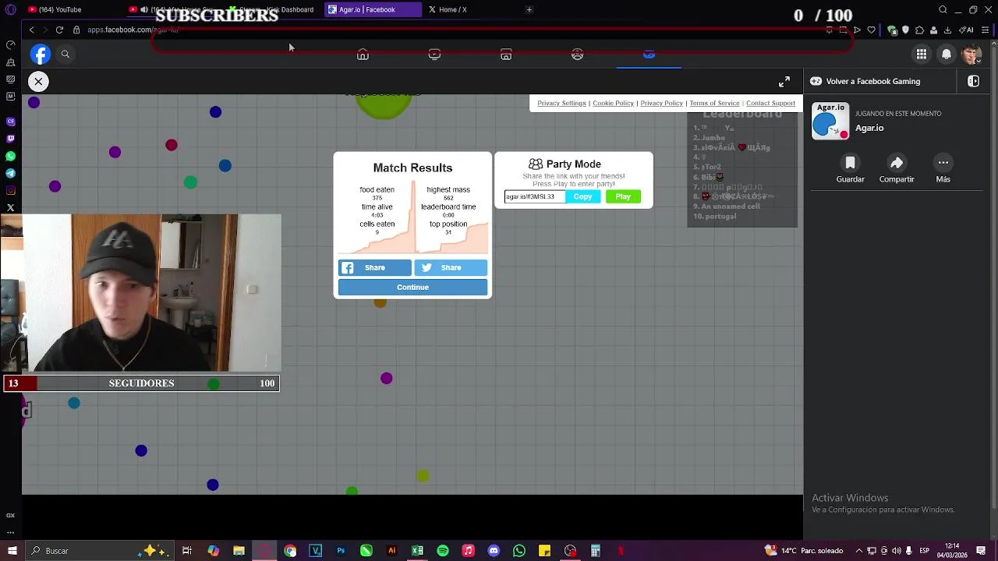998x561 pixels.
Task: Open Telegram in Opera sidebar
Action: coord(10,173)
